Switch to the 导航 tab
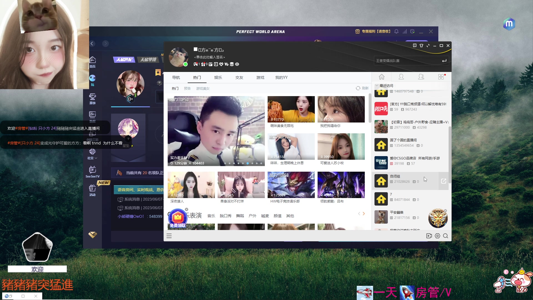 pyautogui.click(x=176, y=77)
